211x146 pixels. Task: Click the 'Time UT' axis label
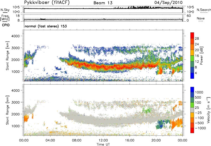[x=103, y=144]
